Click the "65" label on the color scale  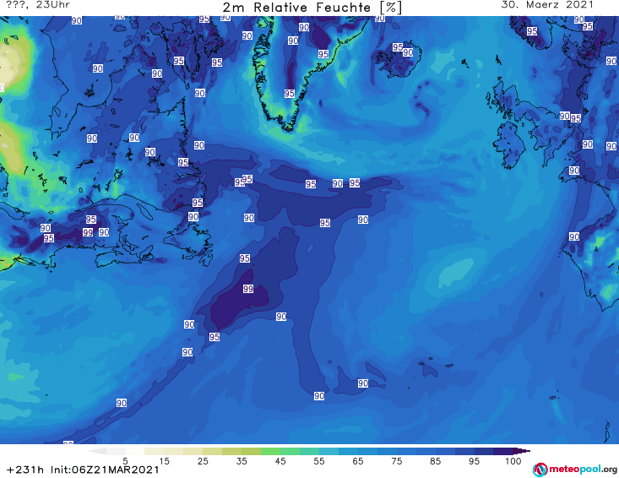[358, 461]
